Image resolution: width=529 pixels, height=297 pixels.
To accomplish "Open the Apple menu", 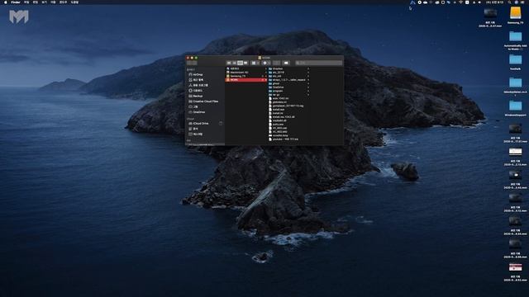I will (6, 2).
